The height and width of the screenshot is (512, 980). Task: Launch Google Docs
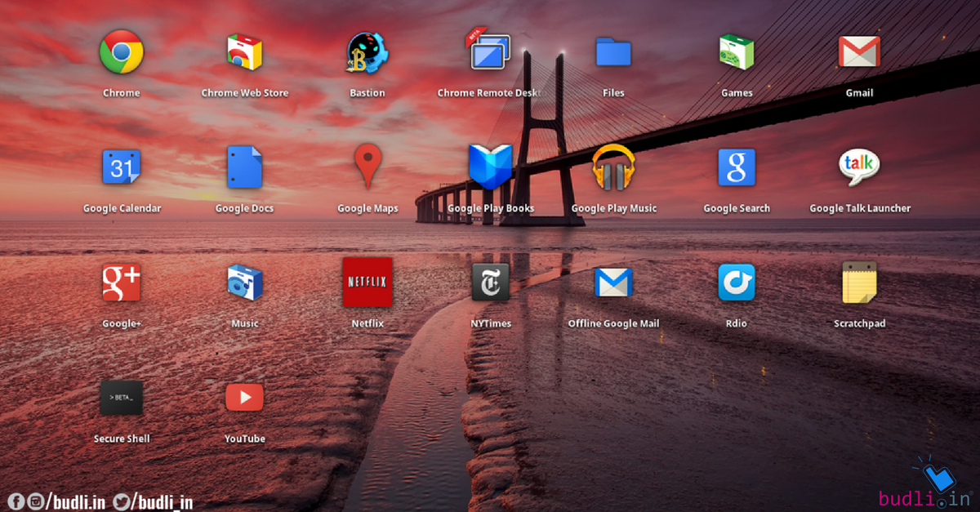(244, 167)
